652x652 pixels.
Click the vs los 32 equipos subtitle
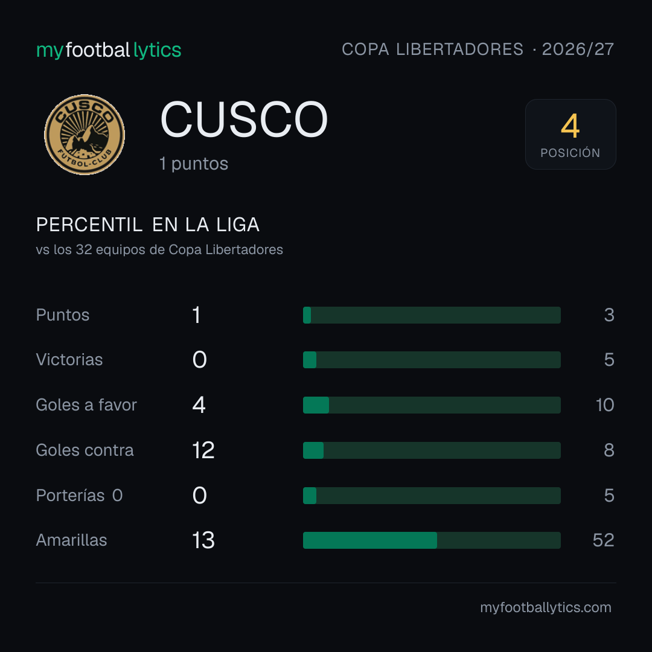[x=159, y=249]
